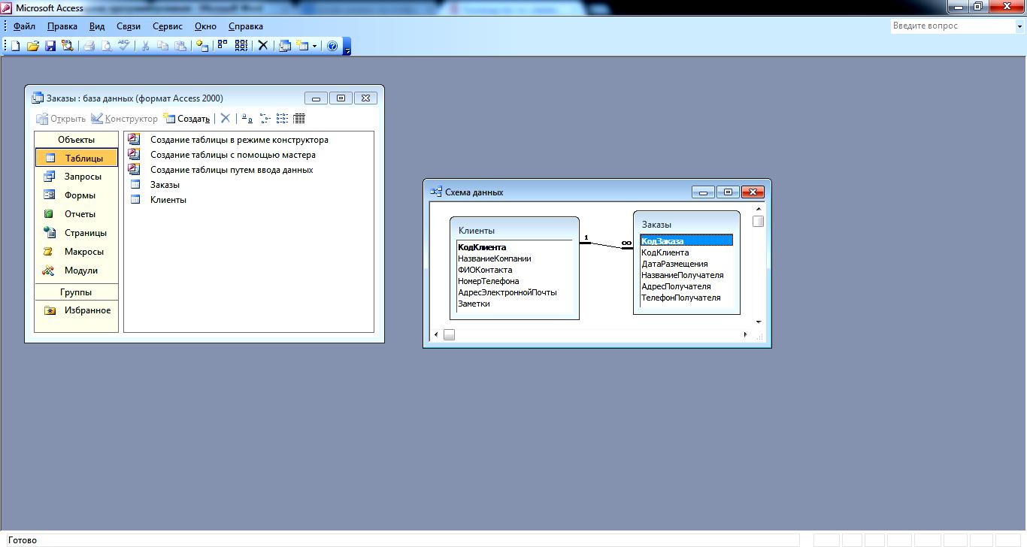Open the New Object dropdown arrow

point(314,46)
